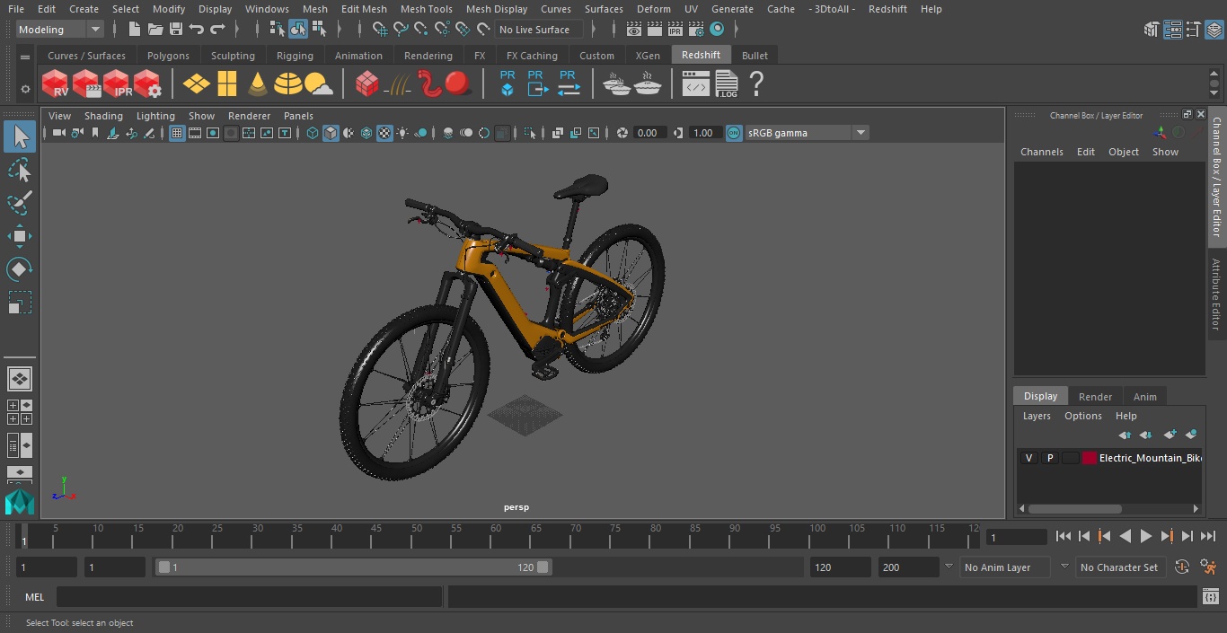
Task: Click the red worm-shaped Redshift shelf icon
Action: point(429,84)
